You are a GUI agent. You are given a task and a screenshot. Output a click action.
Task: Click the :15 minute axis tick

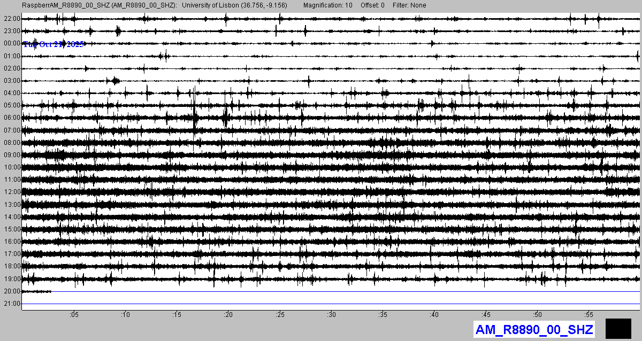[x=177, y=314]
